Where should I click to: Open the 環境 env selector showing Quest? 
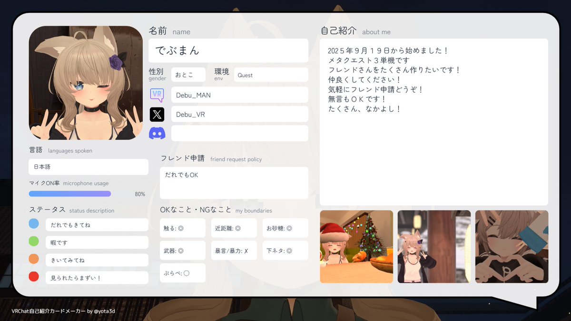pyautogui.click(x=271, y=75)
